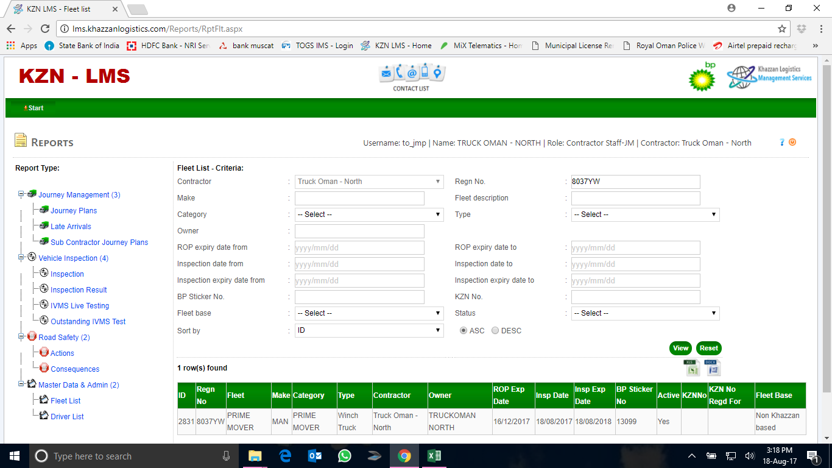Collapse the Journey Management tree node
Viewport: 832px width, 468px height.
coord(21,194)
